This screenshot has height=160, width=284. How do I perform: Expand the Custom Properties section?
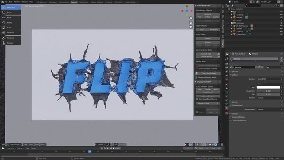click(239, 120)
